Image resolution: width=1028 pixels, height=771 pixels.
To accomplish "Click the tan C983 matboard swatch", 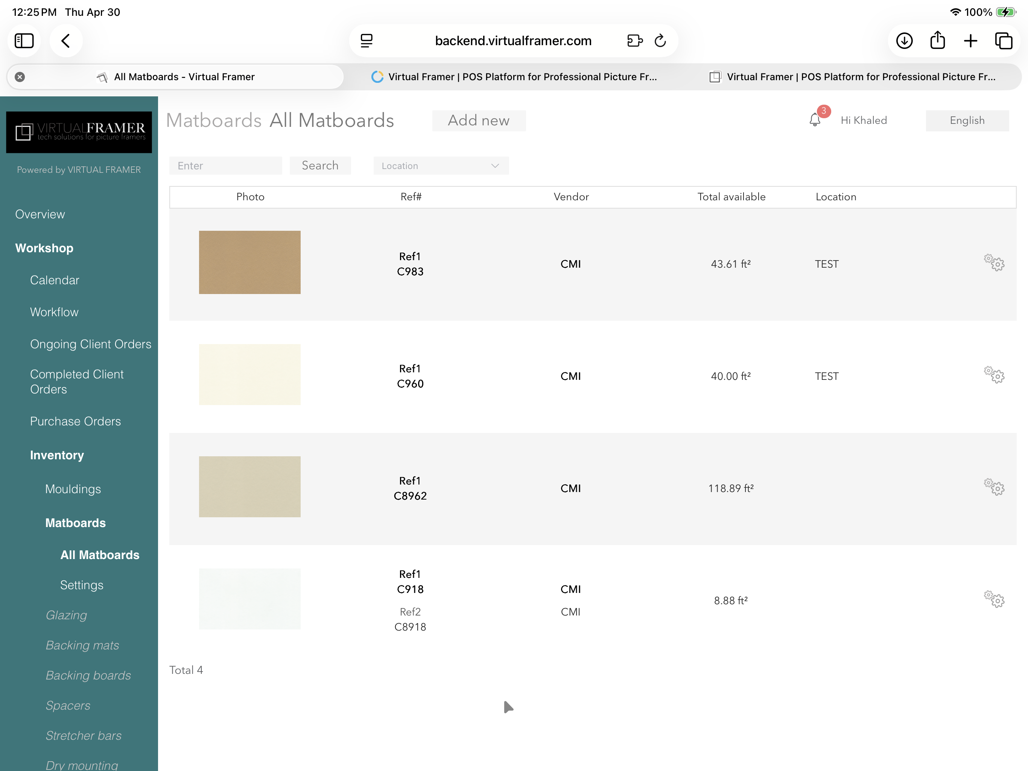I will (x=249, y=262).
